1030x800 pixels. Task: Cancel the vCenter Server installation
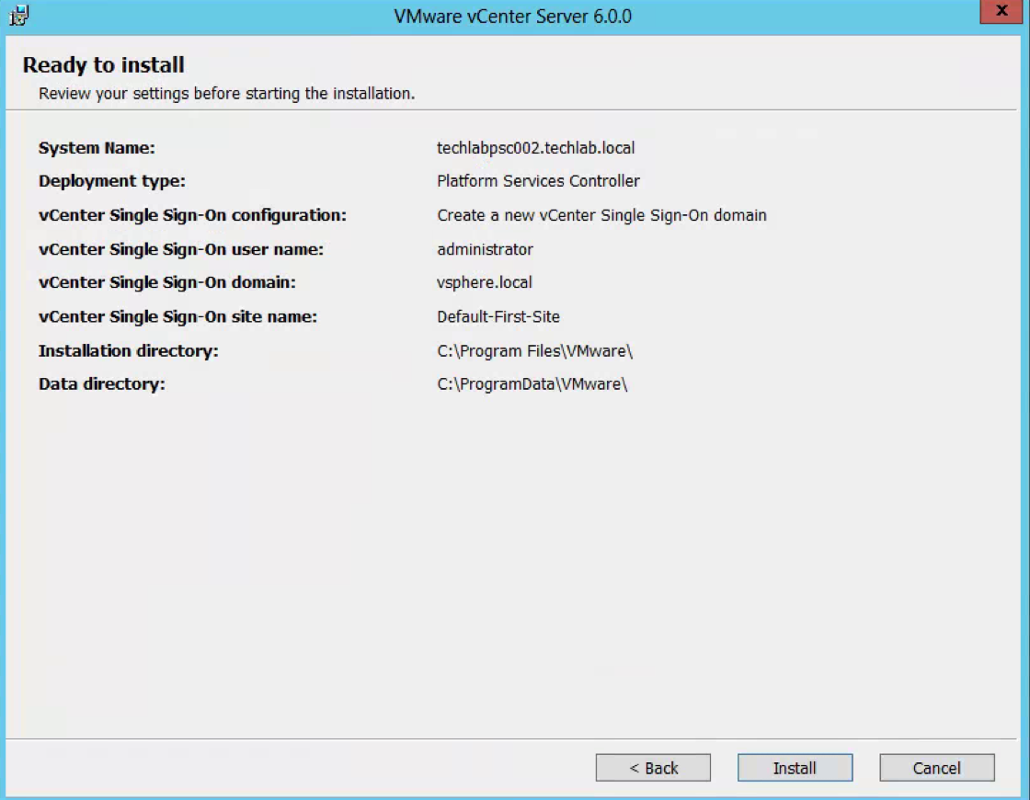click(937, 768)
